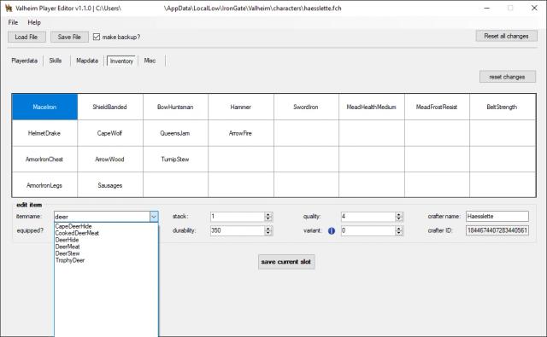Open the Help menu
Image resolution: width=547 pixels, height=337 pixels.
[x=34, y=22]
